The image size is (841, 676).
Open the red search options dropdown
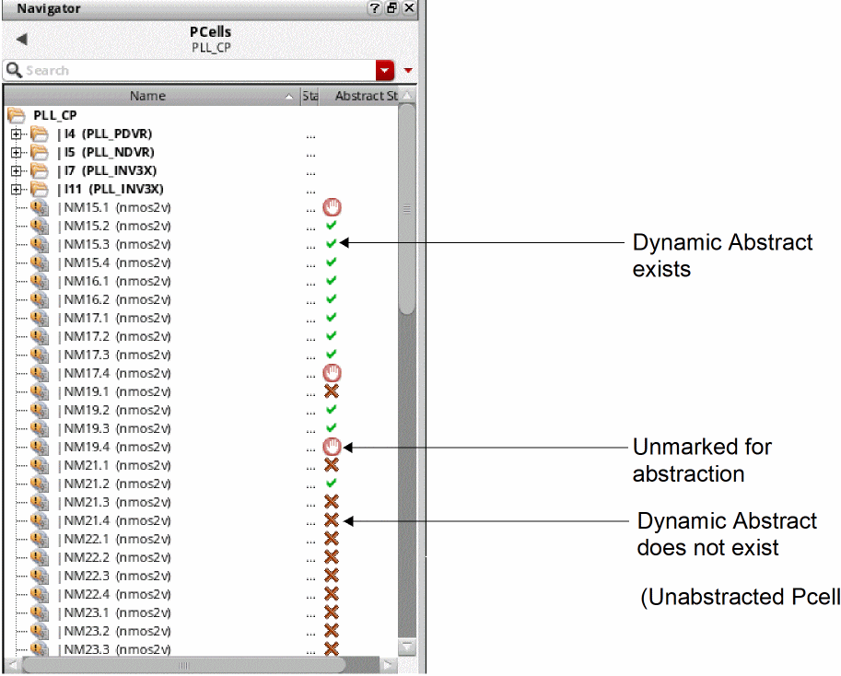(x=385, y=70)
